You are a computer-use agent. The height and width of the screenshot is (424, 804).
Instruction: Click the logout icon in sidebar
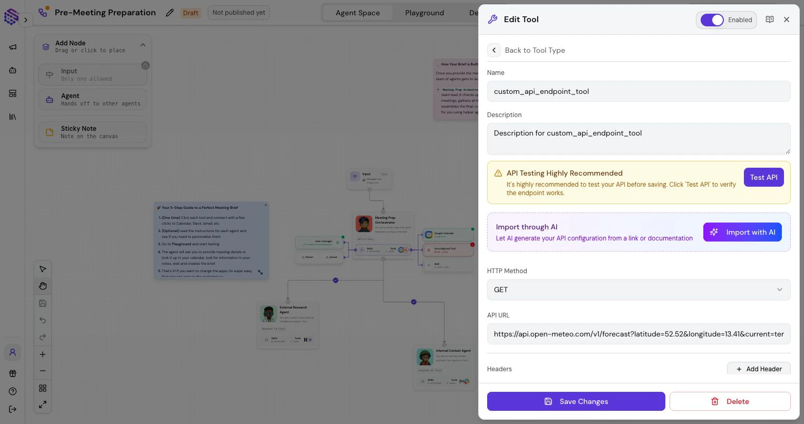13,409
